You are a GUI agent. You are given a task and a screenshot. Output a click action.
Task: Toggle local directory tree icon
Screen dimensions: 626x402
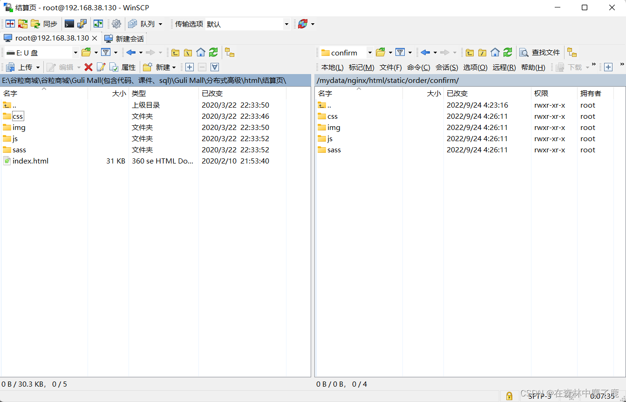(x=230, y=52)
